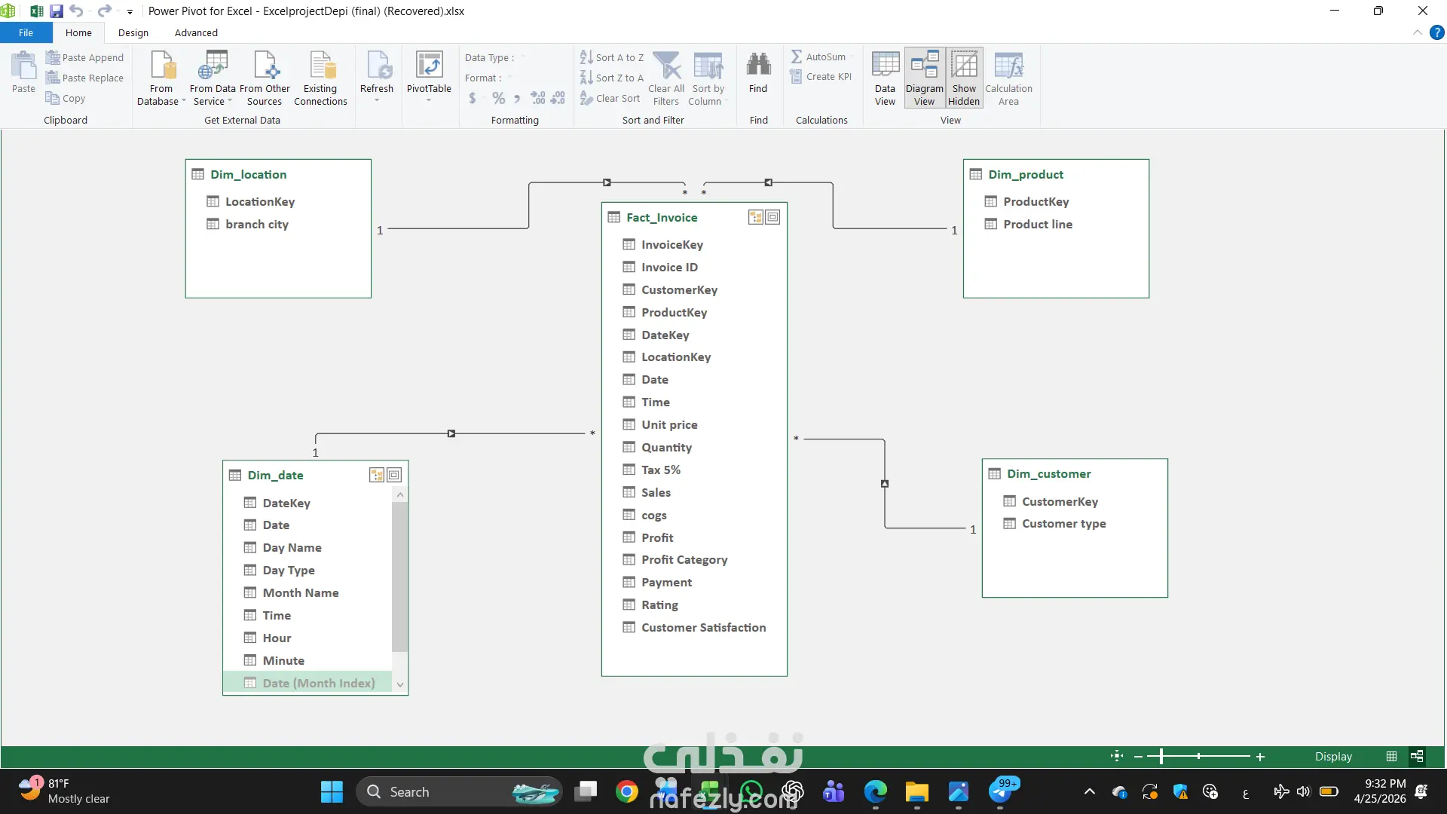The height and width of the screenshot is (814, 1447).
Task: Sort A to Z
Action: coord(612,57)
